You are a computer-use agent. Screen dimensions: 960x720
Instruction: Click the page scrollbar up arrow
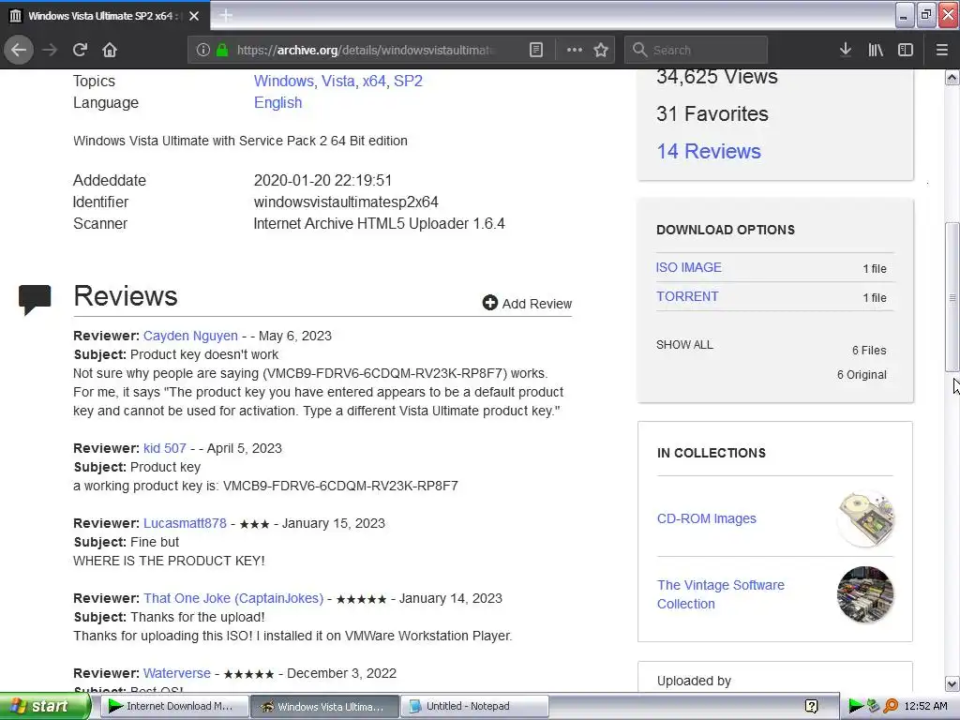click(x=952, y=77)
